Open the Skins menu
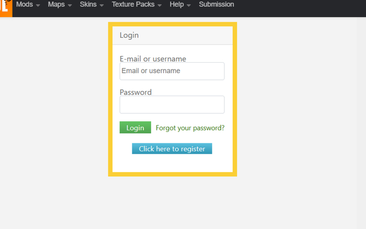Viewport: 366px width, 229px height. 88,5
